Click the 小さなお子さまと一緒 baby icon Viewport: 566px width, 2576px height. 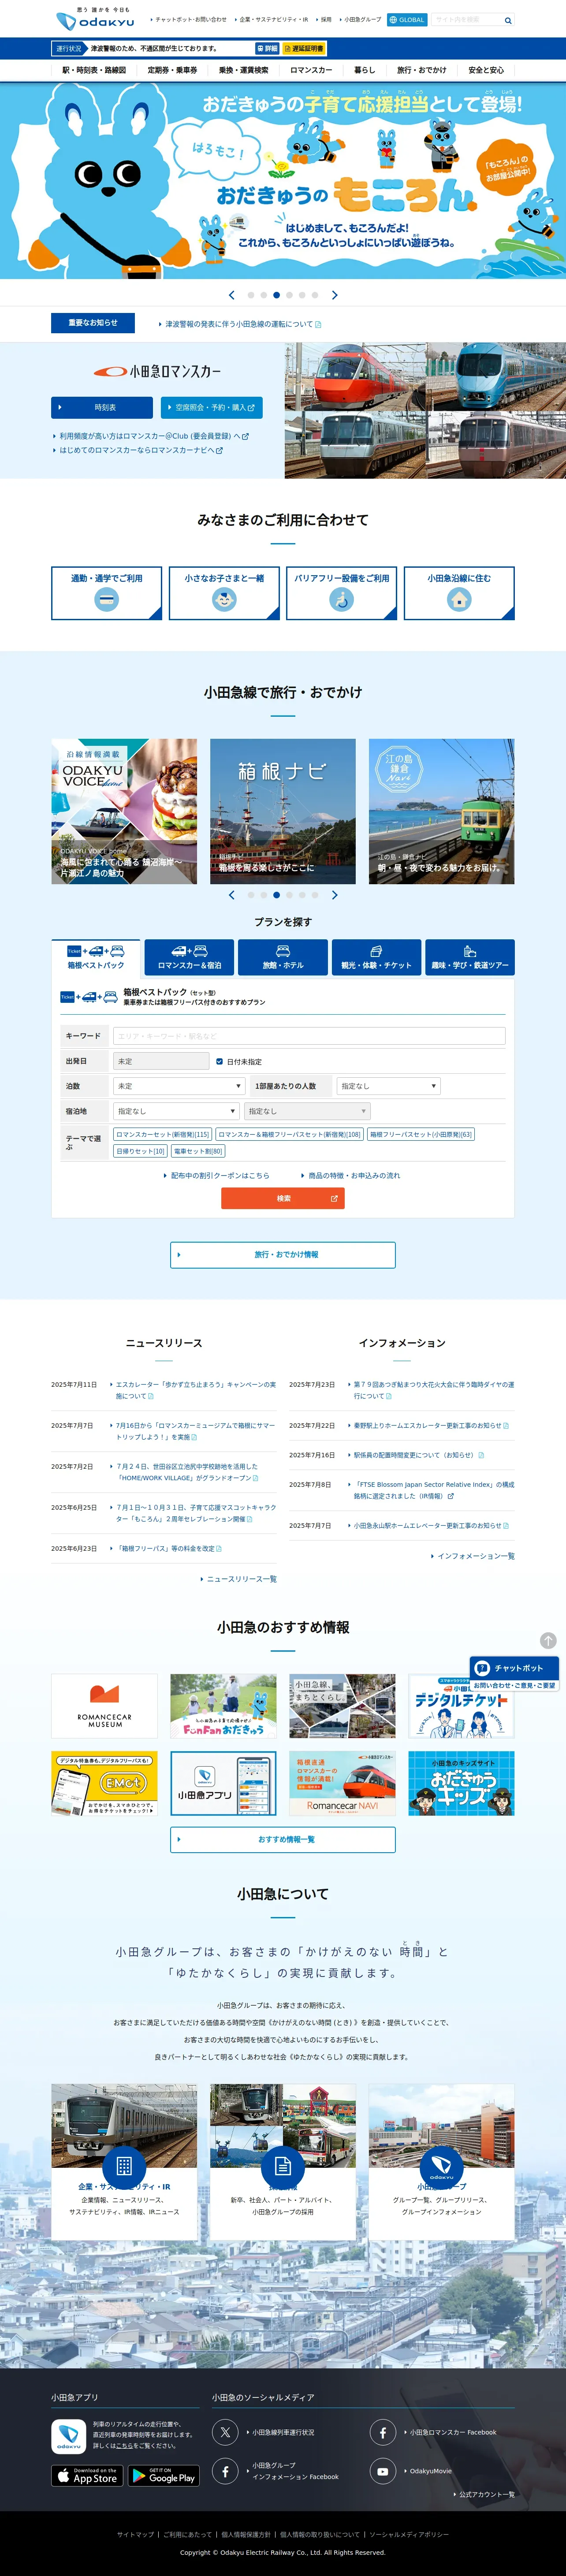coord(224,599)
